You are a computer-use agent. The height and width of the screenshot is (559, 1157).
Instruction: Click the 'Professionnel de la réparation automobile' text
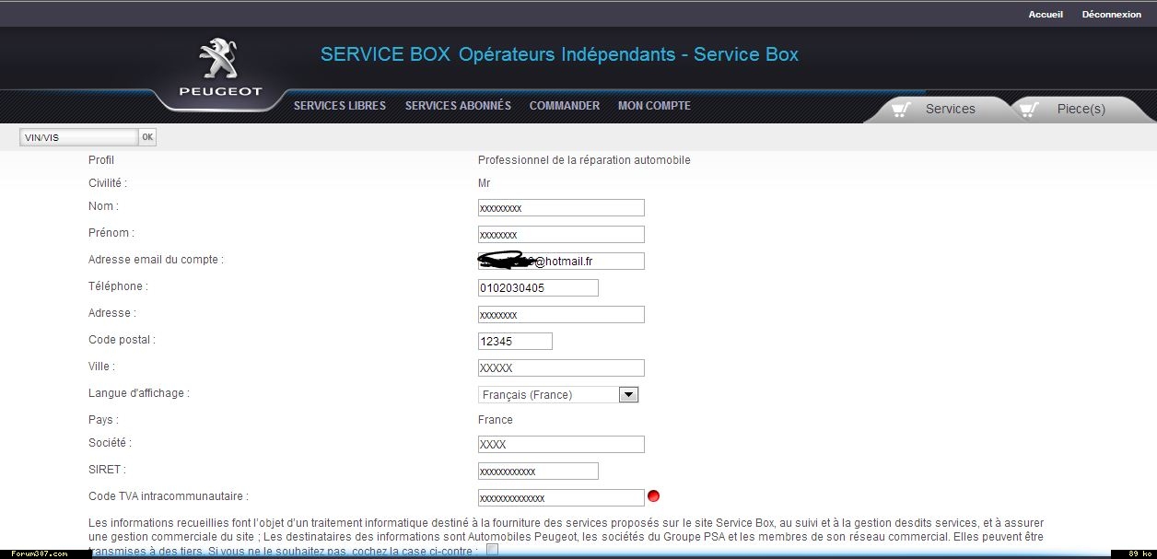(584, 160)
